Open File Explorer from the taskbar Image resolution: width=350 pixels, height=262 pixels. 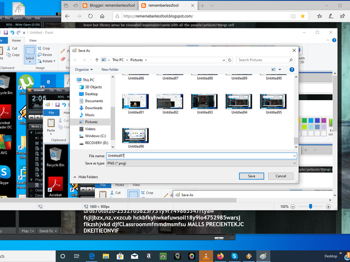tap(106, 256)
